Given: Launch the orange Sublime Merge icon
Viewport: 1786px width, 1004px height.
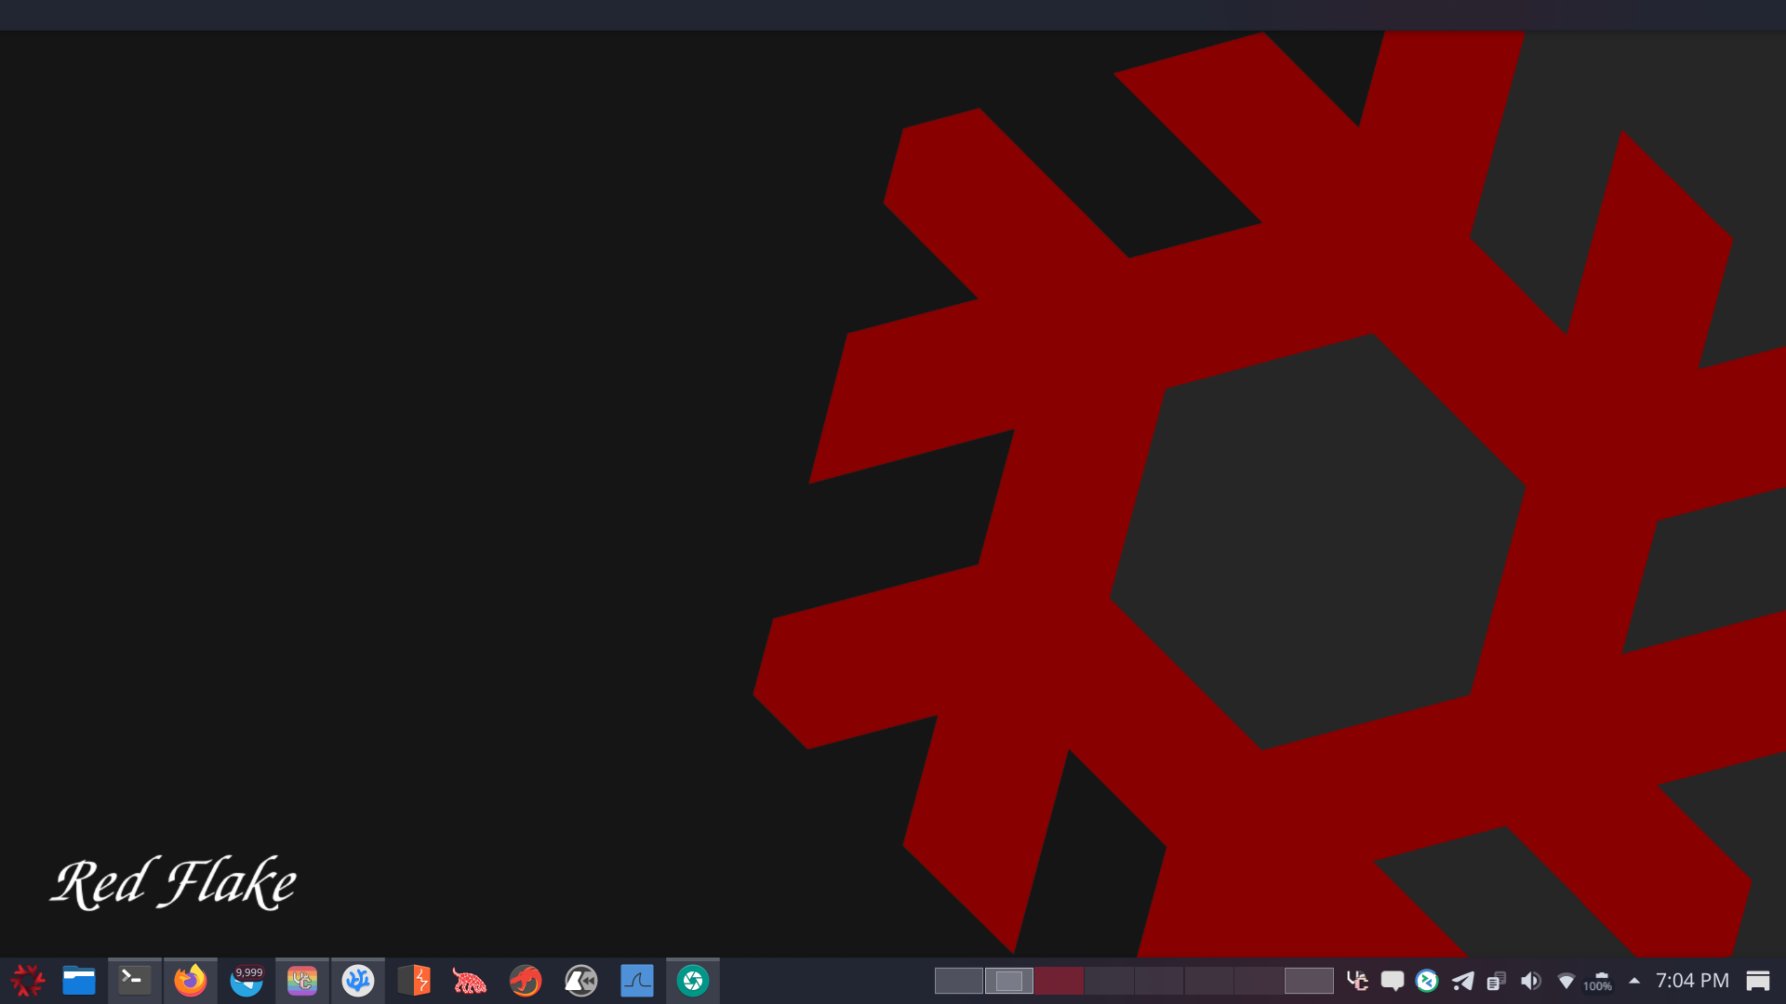Looking at the screenshot, I should click(414, 981).
